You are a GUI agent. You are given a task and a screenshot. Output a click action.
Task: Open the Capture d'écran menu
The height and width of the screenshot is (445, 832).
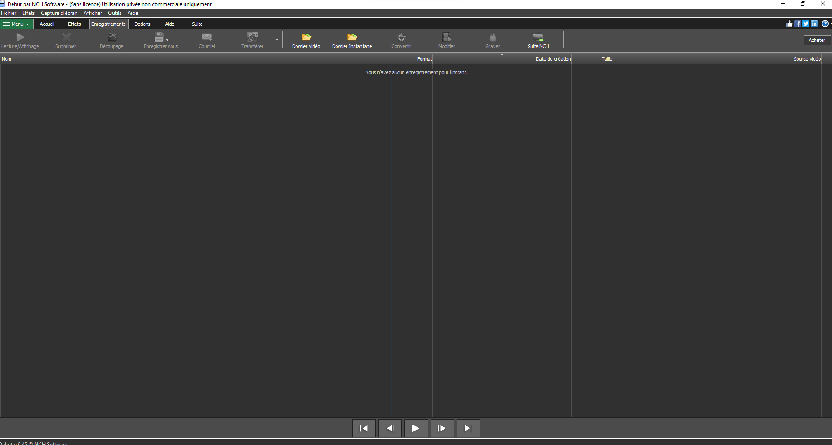(59, 13)
